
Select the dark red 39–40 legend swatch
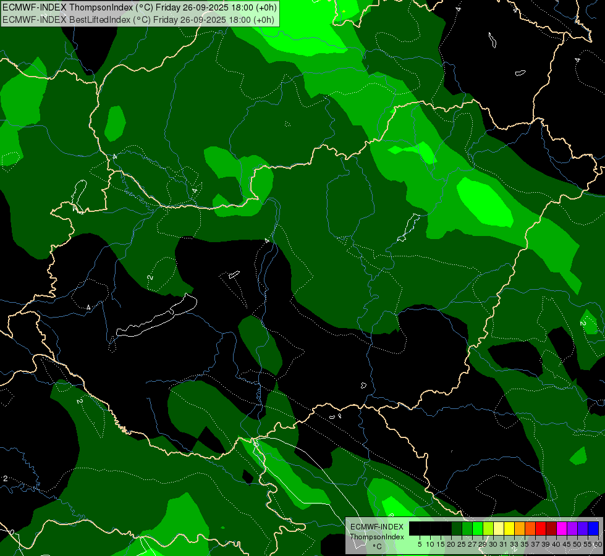click(x=551, y=528)
